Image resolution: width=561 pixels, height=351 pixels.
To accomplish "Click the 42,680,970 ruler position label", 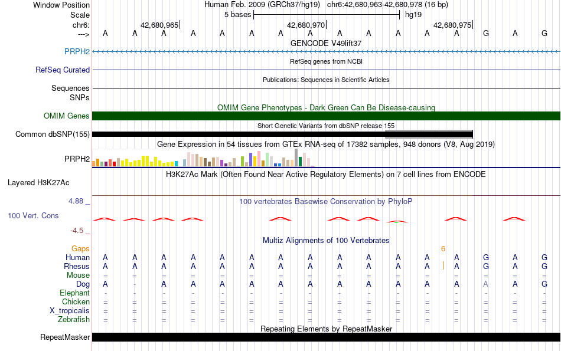I will tap(306, 25).
